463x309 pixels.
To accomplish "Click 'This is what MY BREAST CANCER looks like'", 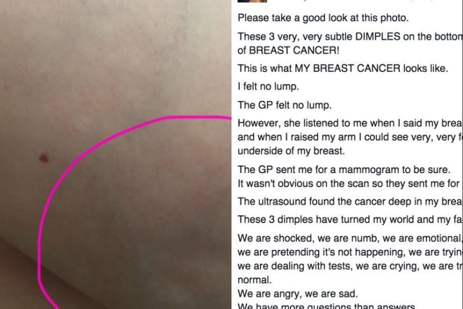I will pyautogui.click(x=343, y=68).
